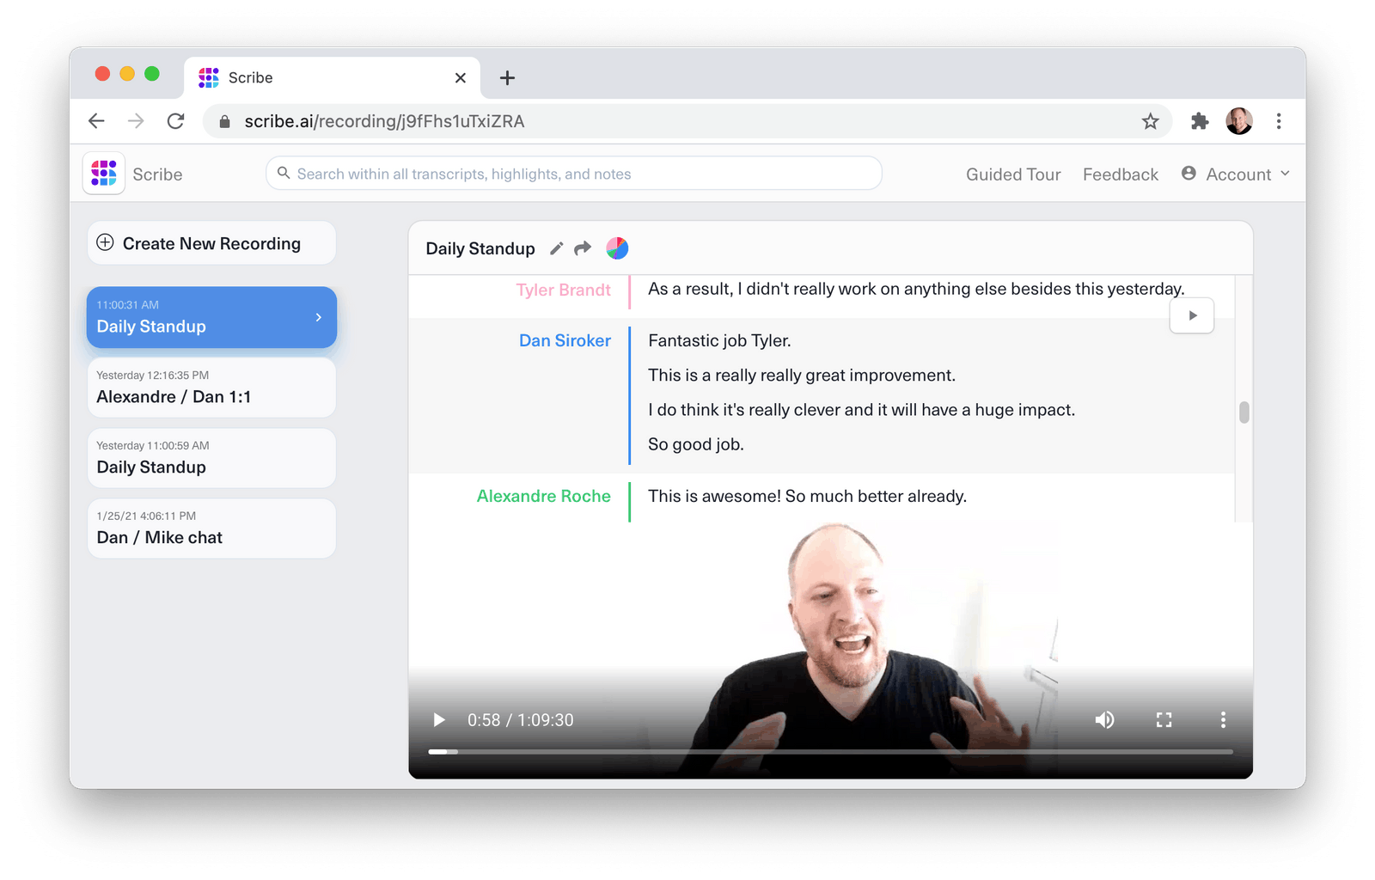Image resolution: width=1375 pixels, height=880 pixels.
Task: Open the Alexandre / Dan 1:1 recording
Action: pyautogui.click(x=211, y=388)
